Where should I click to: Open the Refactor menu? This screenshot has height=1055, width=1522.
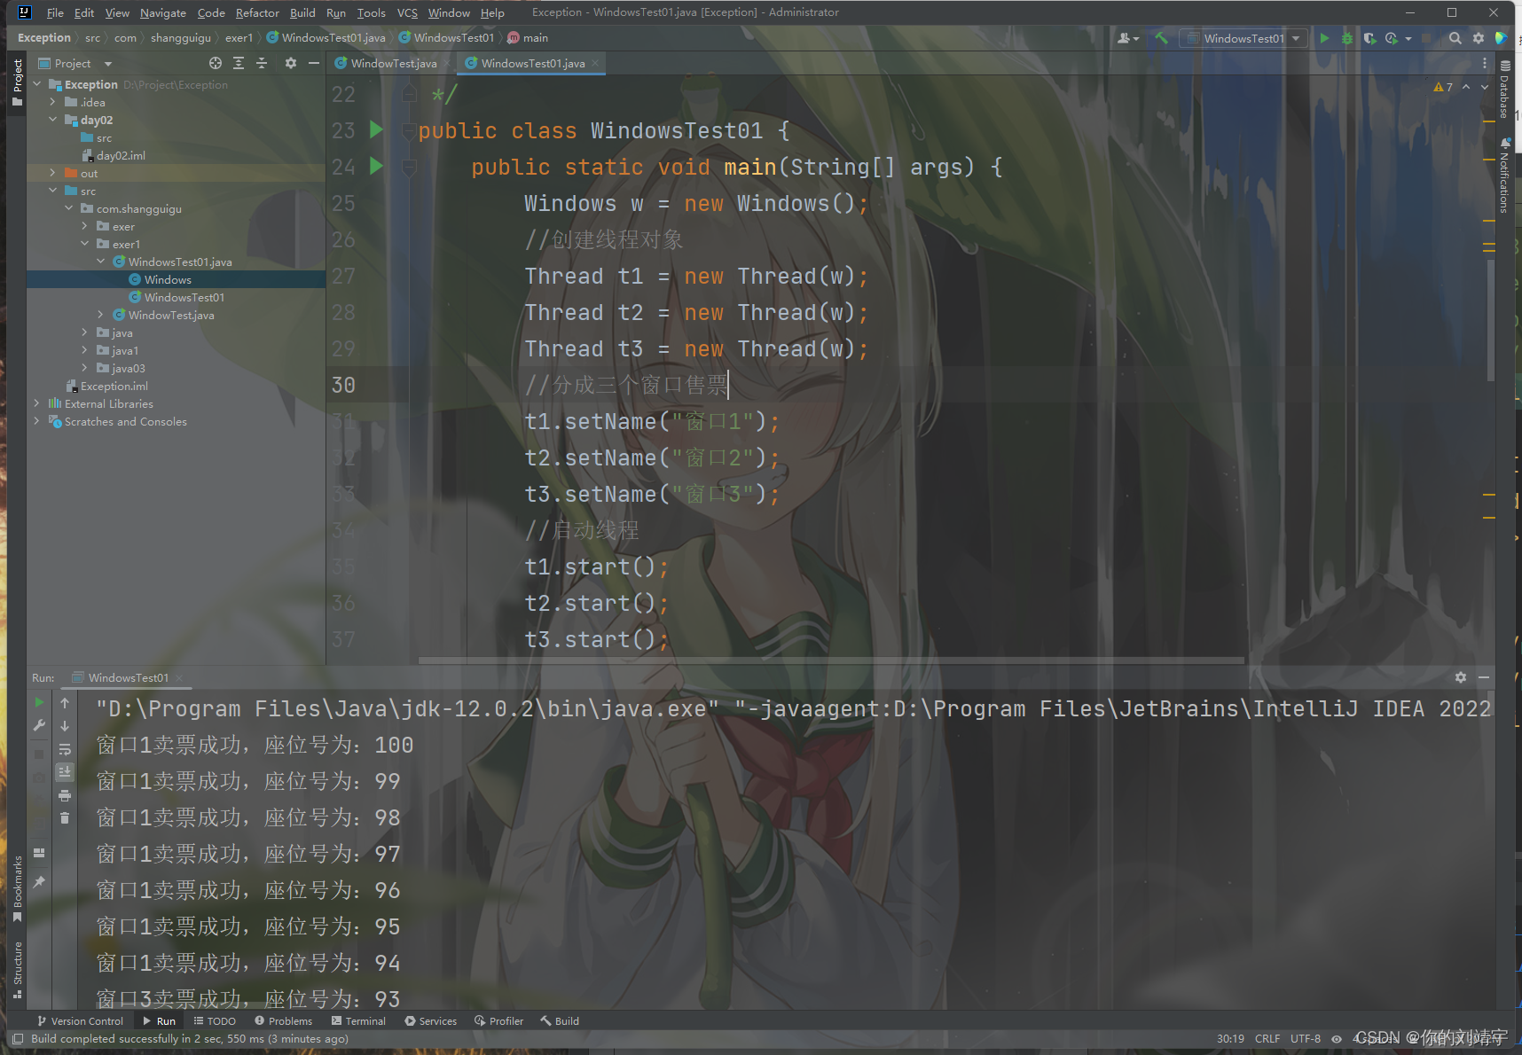[x=257, y=12]
